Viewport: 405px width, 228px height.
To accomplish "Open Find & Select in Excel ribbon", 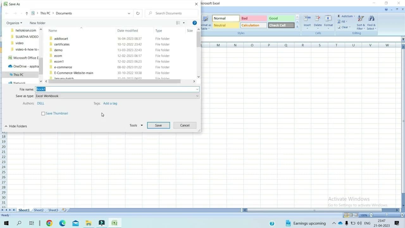I will 371,22.
